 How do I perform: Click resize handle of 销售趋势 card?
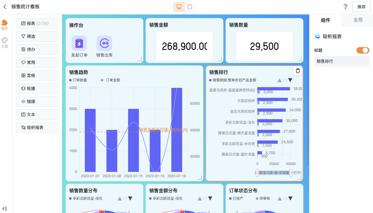click(x=200, y=177)
